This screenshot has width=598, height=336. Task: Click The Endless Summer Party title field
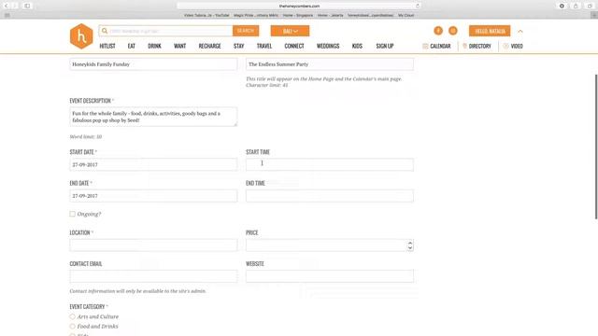[330, 64]
